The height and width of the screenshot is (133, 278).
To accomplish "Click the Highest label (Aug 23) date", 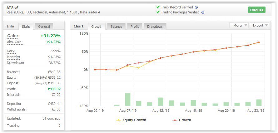I will pyautogui.click(x=41, y=83).
